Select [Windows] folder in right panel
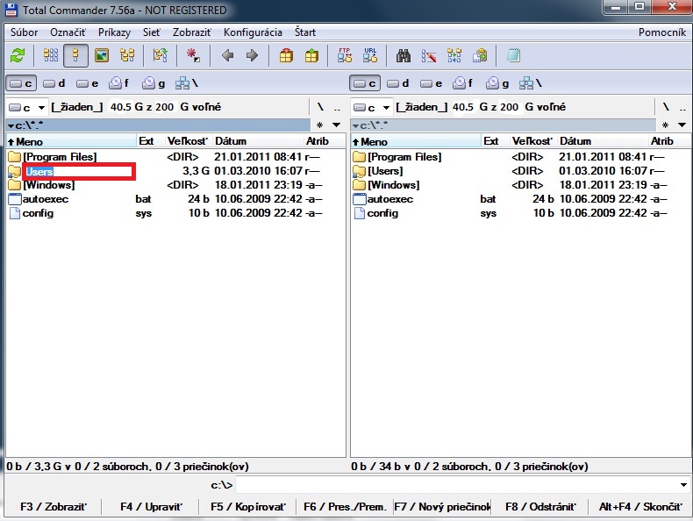 (393, 185)
